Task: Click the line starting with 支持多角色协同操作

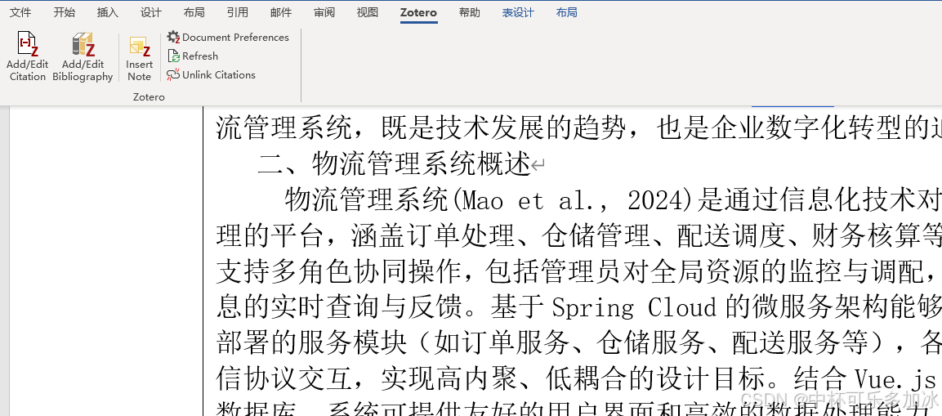Action: coord(578,272)
